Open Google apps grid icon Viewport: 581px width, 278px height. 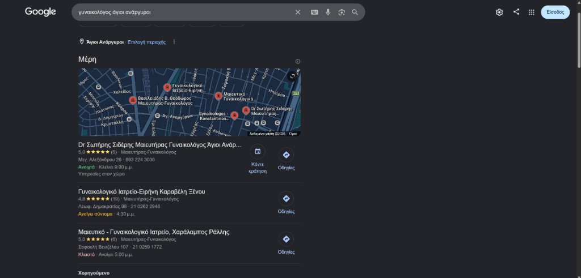pos(531,12)
